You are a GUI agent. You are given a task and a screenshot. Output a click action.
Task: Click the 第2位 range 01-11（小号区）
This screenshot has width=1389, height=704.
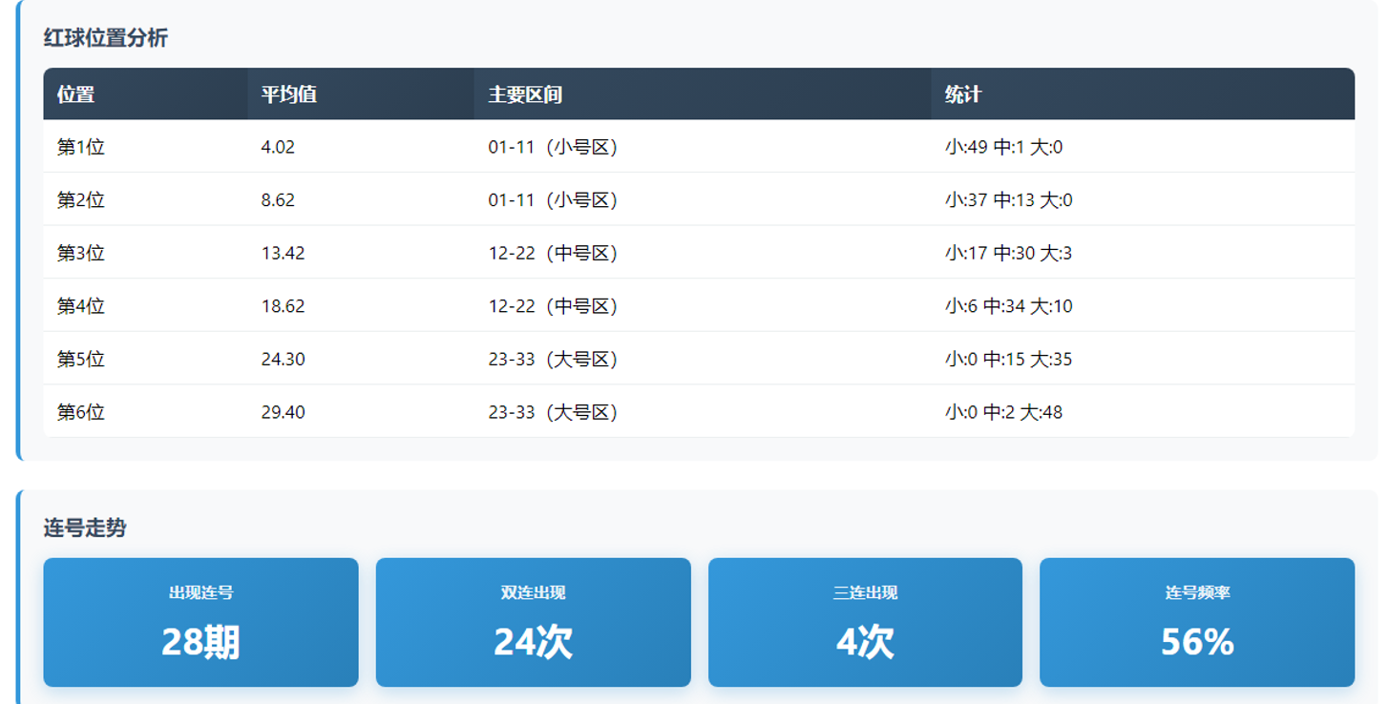click(554, 200)
